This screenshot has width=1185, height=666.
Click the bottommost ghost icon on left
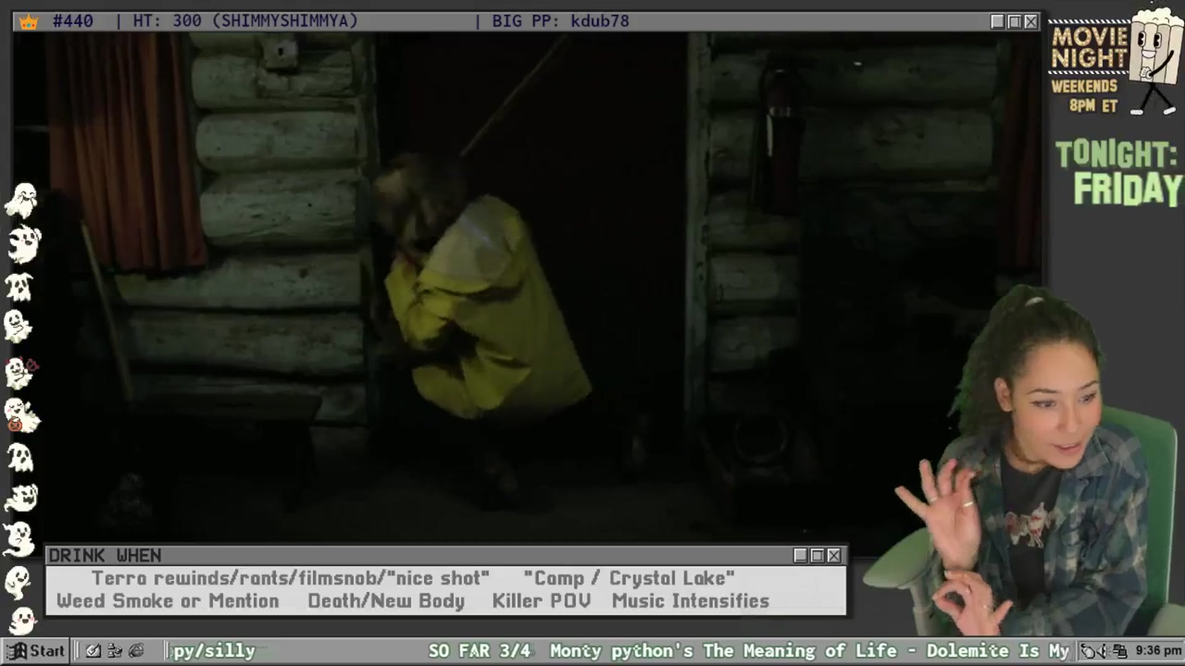coord(23,620)
